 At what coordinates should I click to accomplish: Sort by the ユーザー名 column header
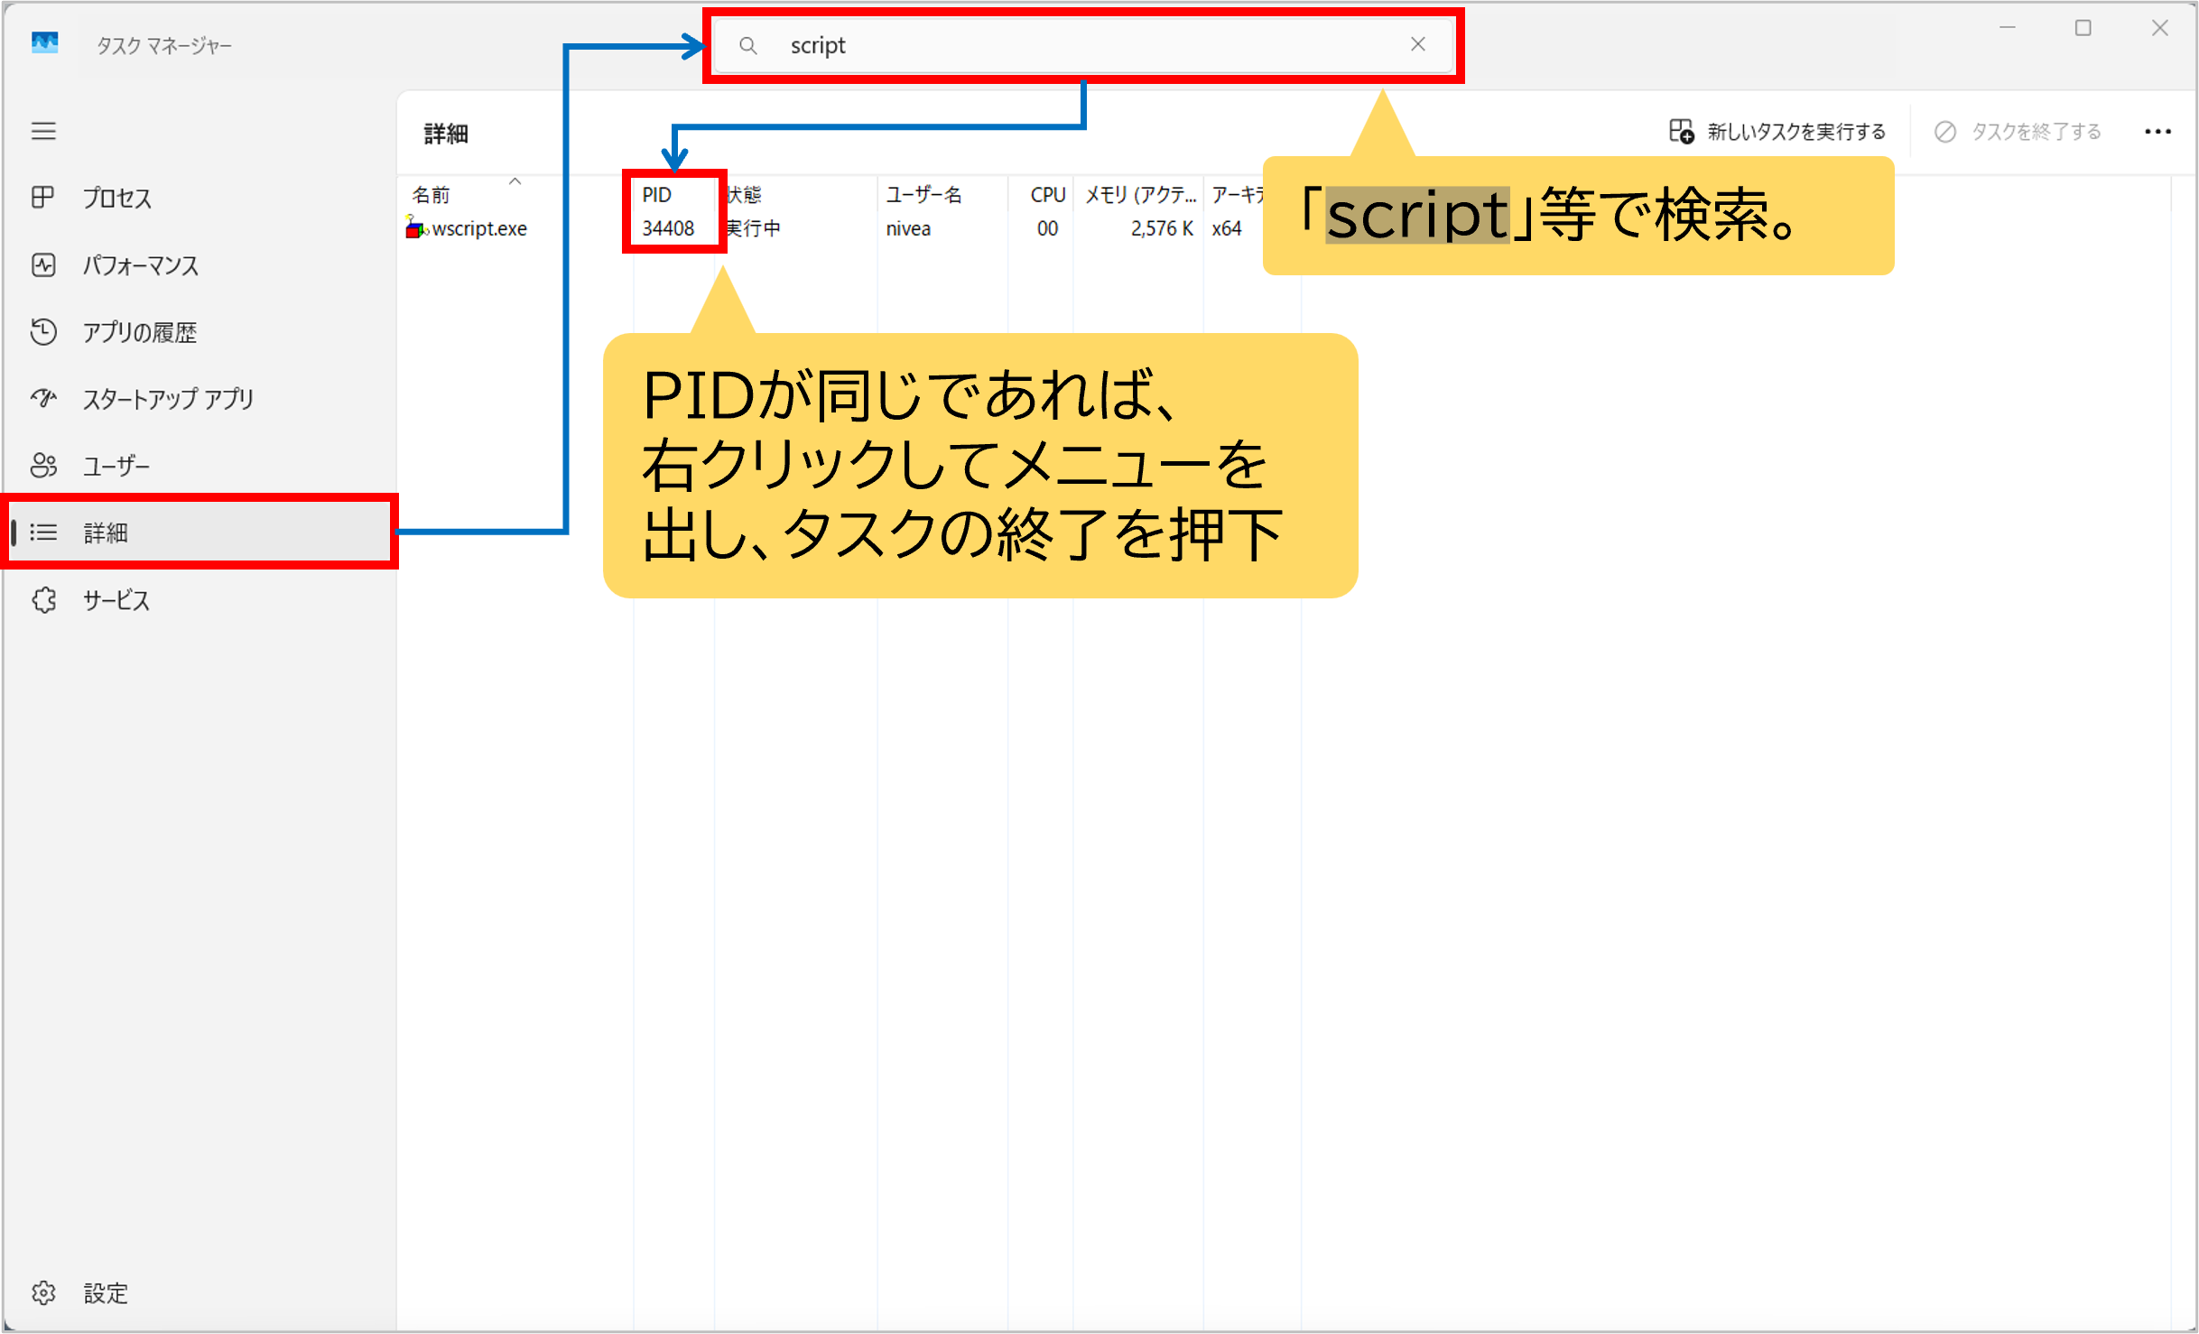[x=923, y=194]
